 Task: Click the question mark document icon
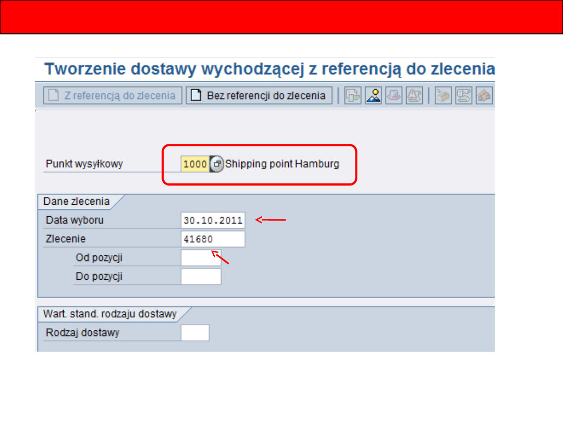click(x=463, y=96)
